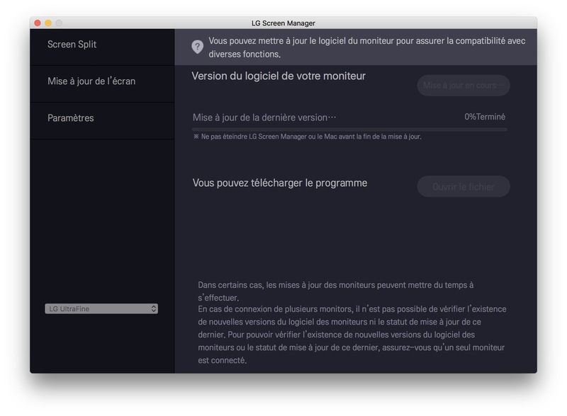Click the Version du logiciel de votre moniteur heading
The image size is (567, 416).
point(279,76)
